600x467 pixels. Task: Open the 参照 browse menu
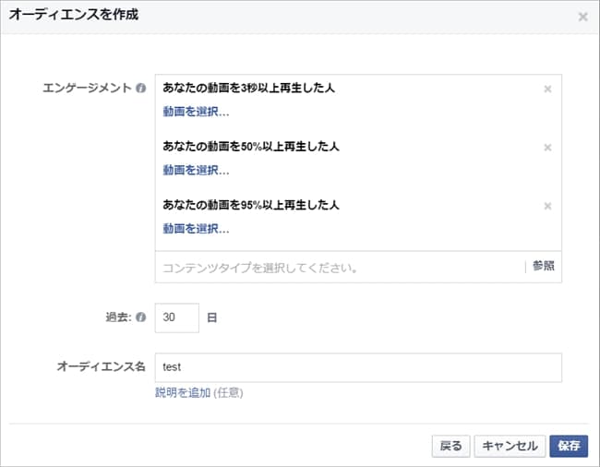(544, 267)
